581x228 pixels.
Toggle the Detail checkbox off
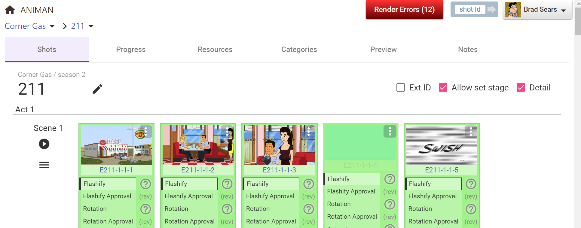(x=521, y=87)
